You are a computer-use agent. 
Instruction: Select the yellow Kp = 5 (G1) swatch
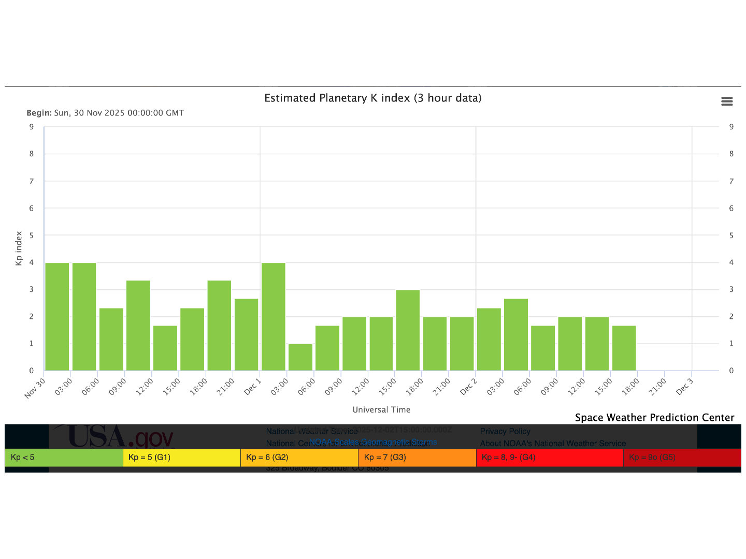point(181,458)
